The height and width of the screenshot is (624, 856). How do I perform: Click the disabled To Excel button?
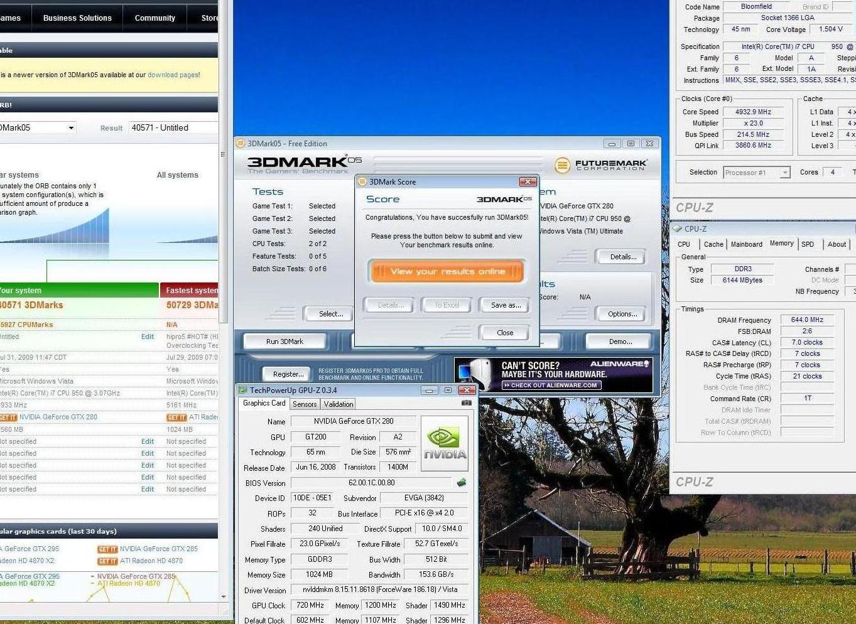pyautogui.click(x=447, y=305)
